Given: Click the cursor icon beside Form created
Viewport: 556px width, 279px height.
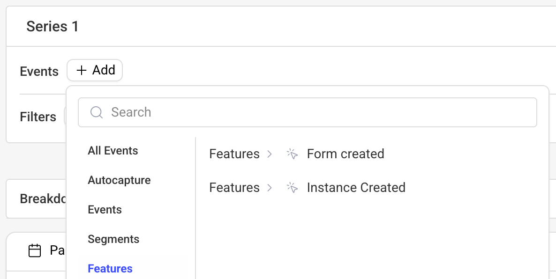Looking at the screenshot, I should (x=292, y=154).
